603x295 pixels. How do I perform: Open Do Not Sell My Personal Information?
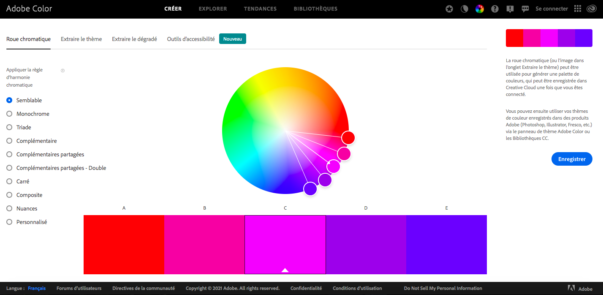[443, 288]
